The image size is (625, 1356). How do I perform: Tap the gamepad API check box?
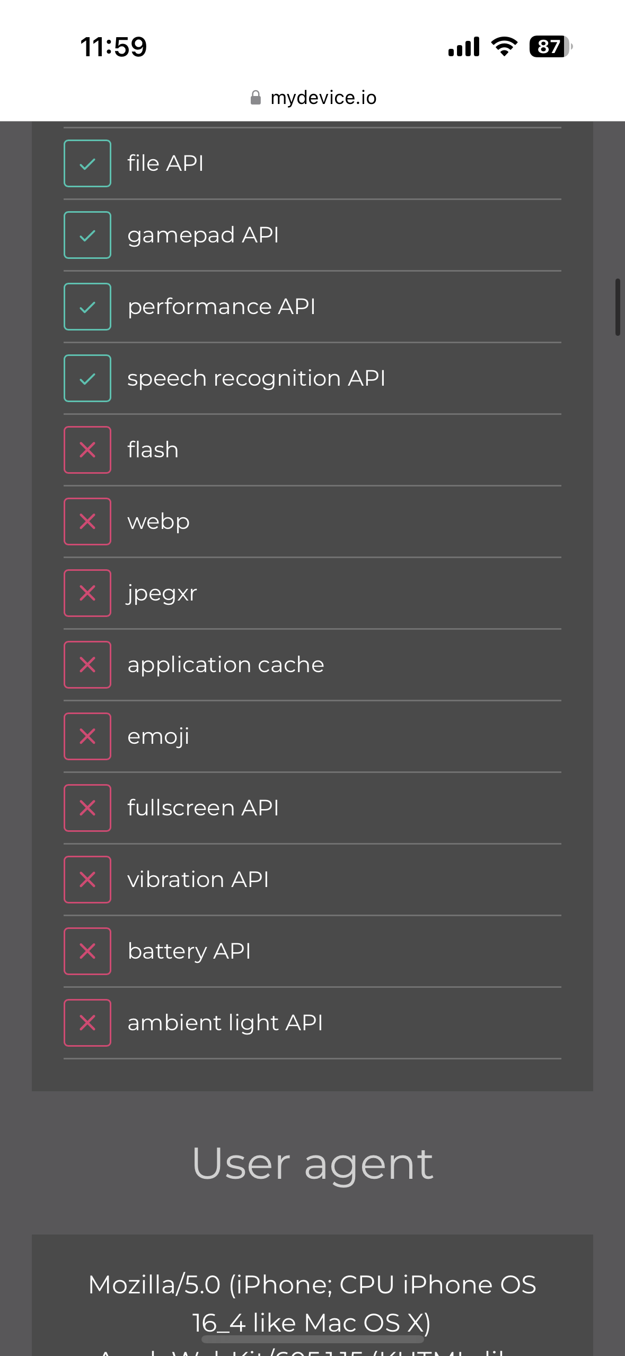click(87, 235)
